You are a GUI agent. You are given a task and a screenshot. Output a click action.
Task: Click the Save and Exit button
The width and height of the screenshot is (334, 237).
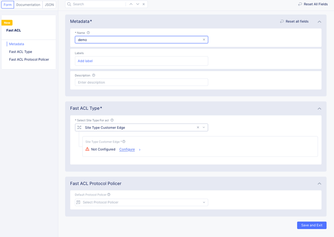tap(311, 225)
